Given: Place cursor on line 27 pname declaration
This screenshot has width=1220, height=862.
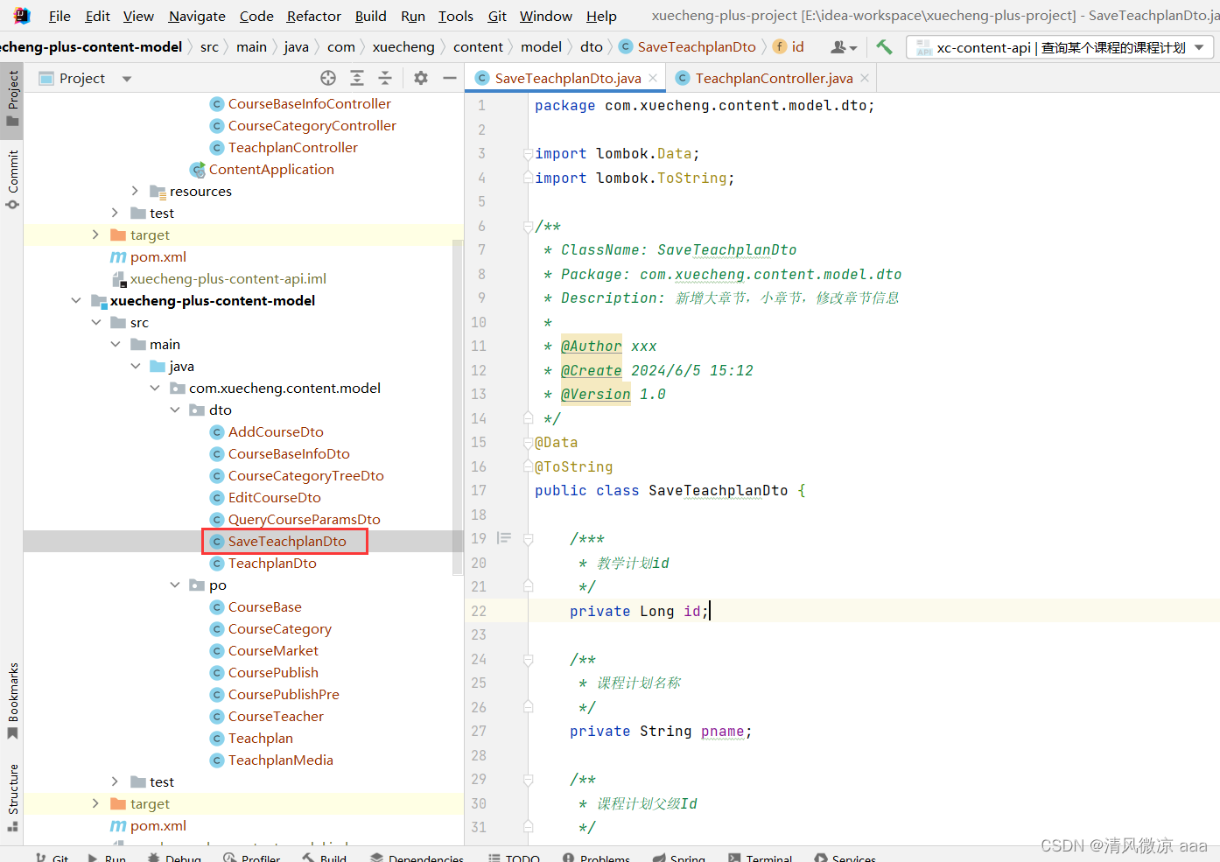Looking at the screenshot, I should point(661,731).
